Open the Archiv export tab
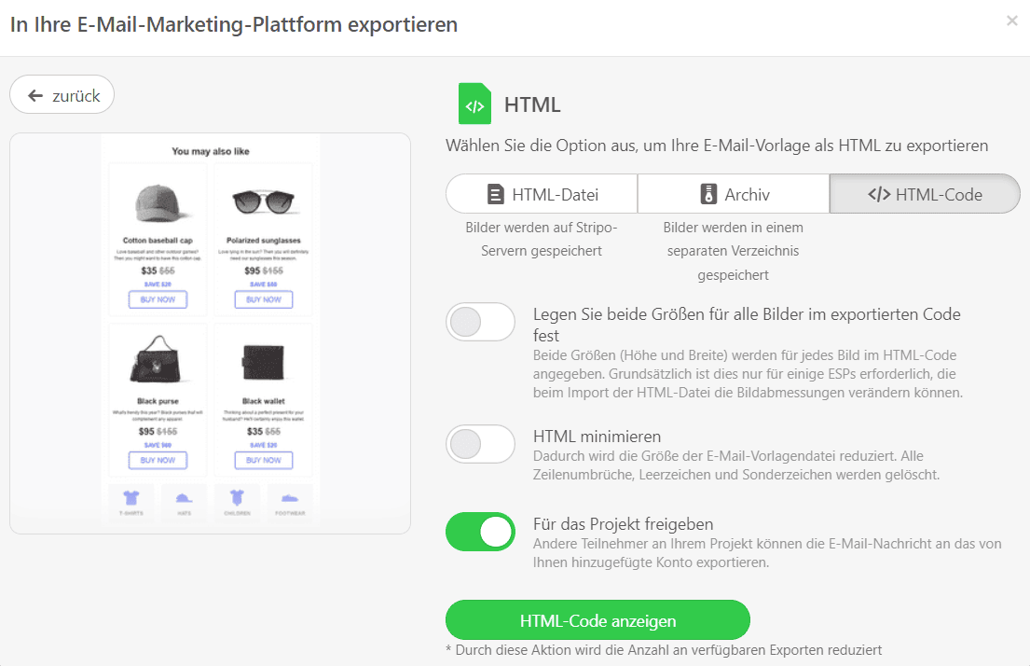 [734, 193]
